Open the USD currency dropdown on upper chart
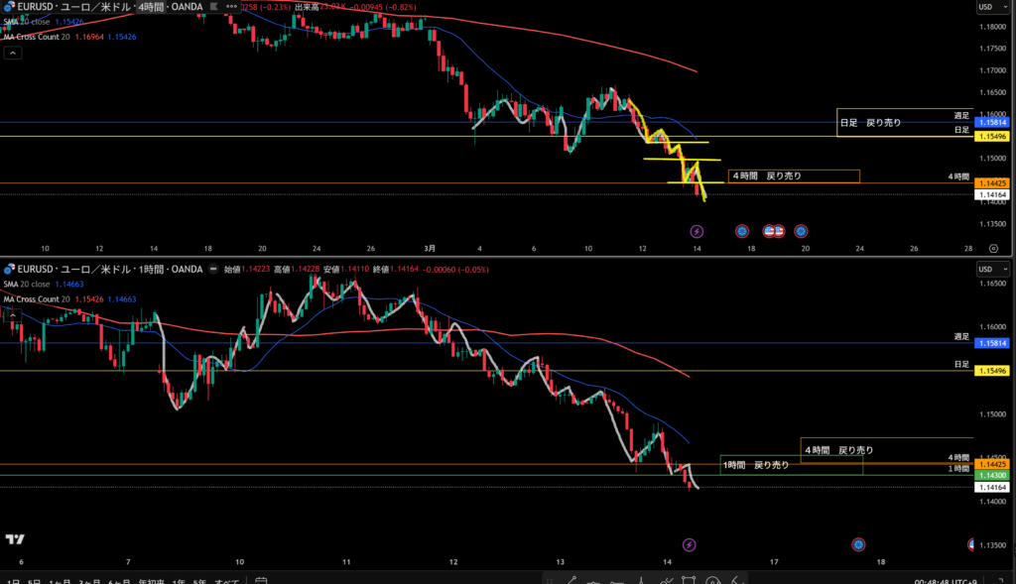 click(x=985, y=7)
